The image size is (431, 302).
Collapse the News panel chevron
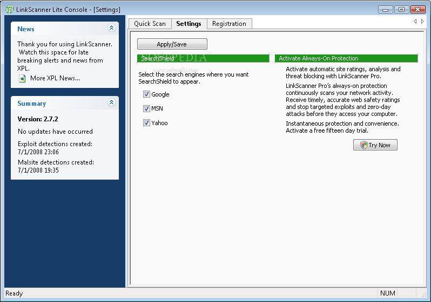pos(111,28)
